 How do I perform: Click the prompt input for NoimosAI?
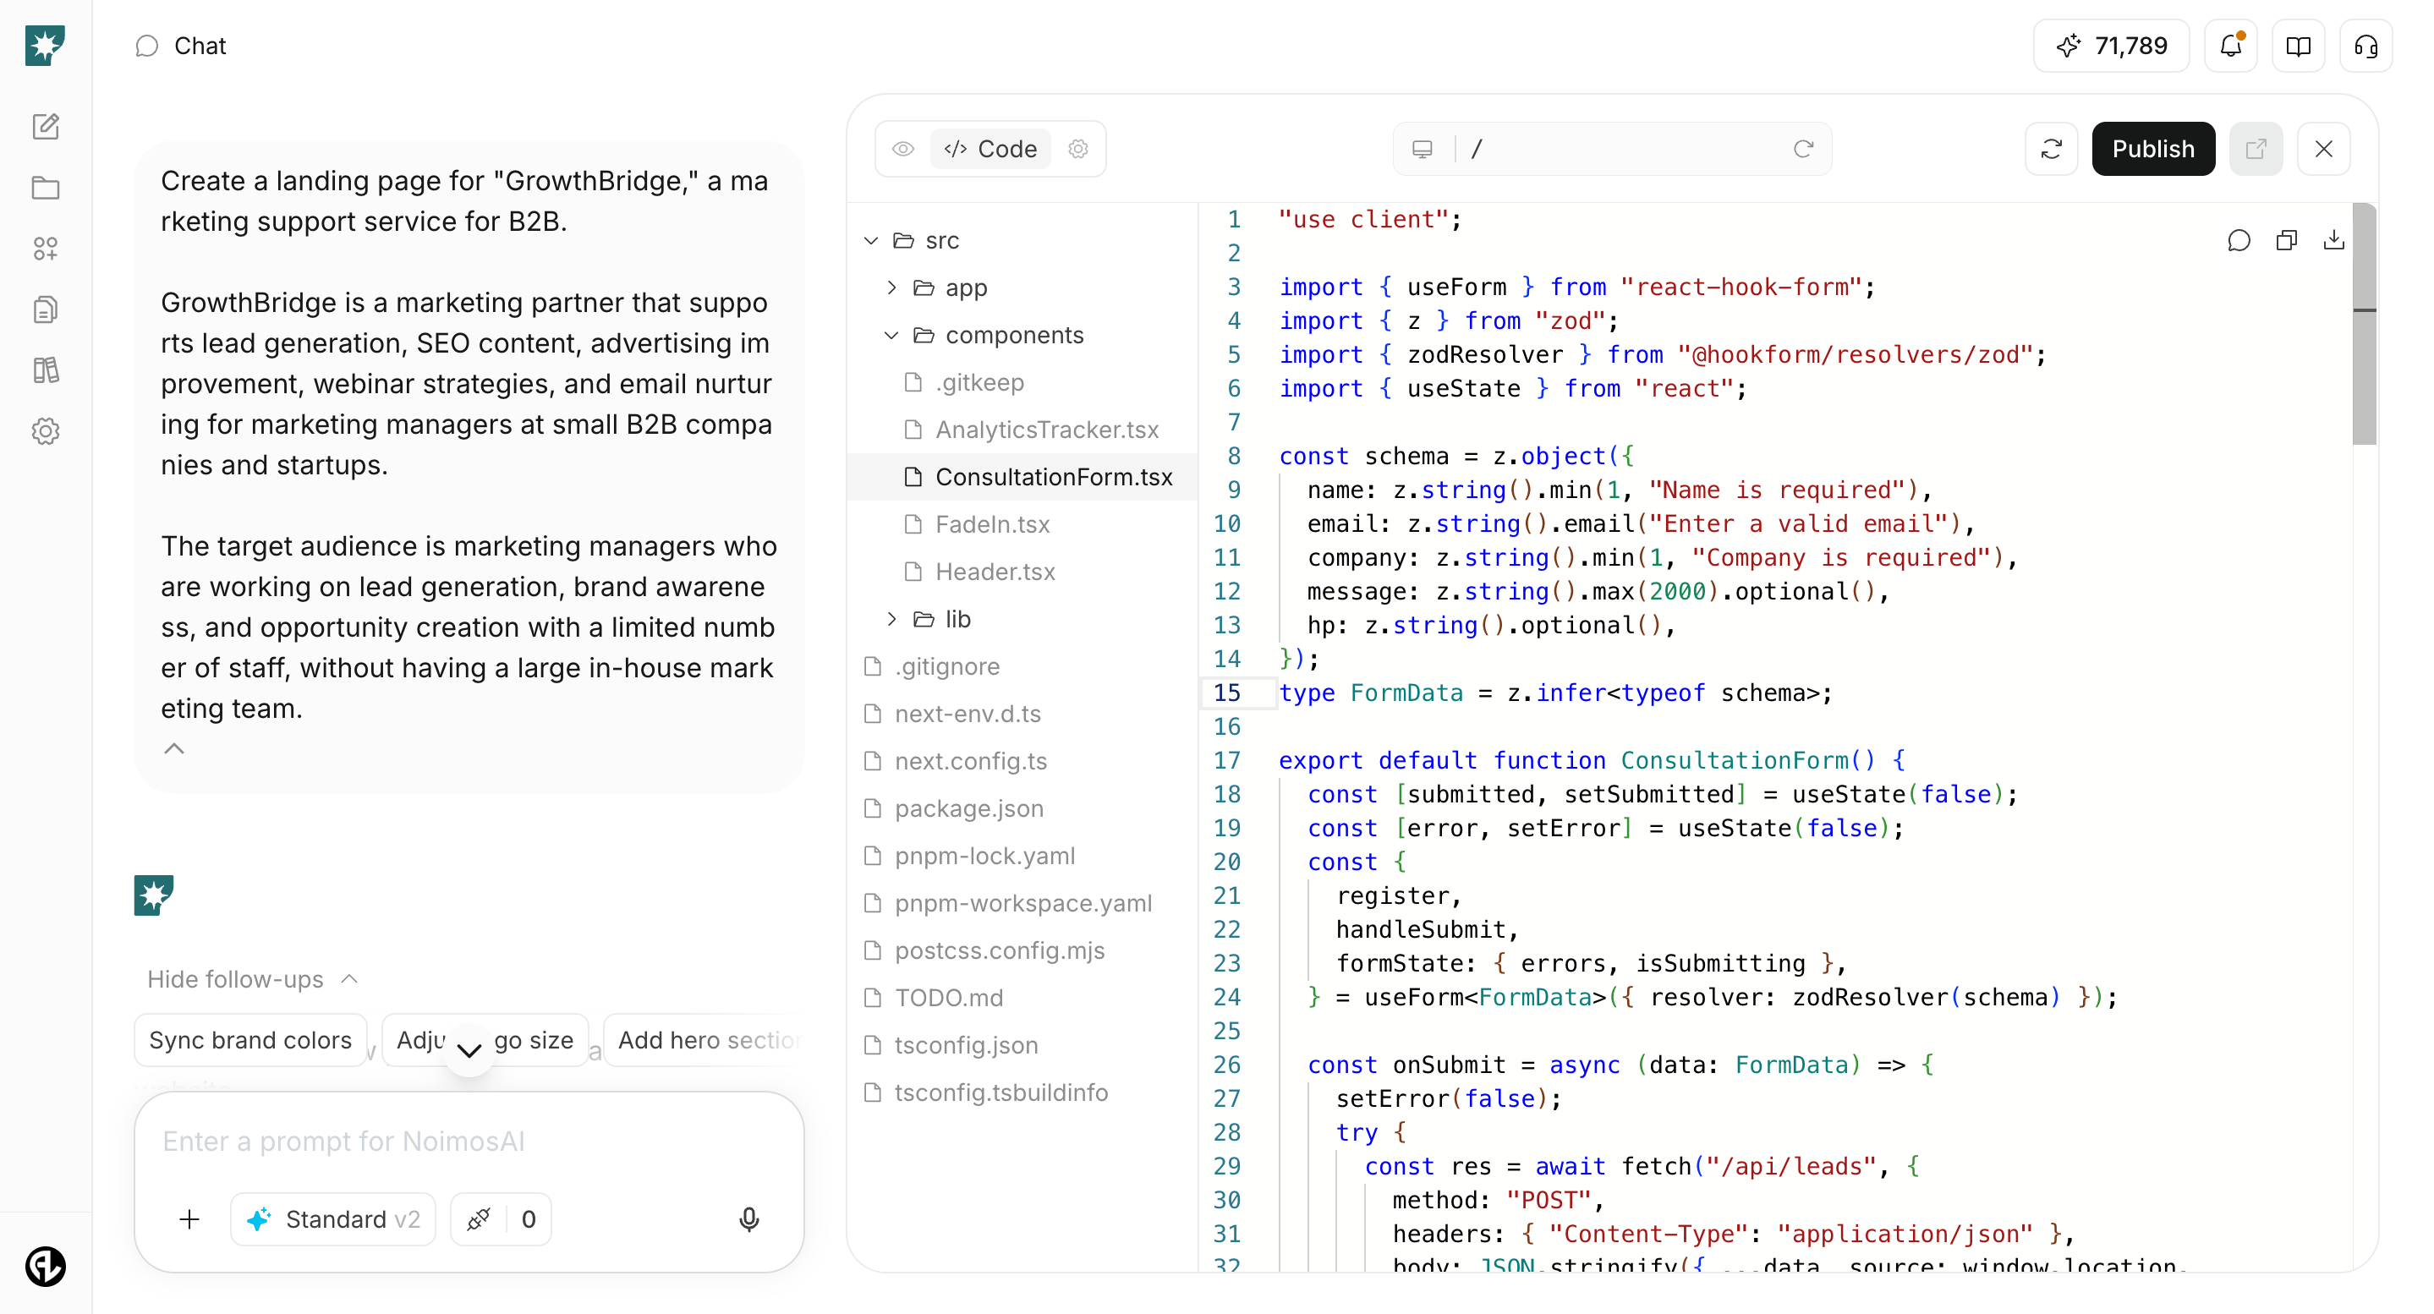469,1142
